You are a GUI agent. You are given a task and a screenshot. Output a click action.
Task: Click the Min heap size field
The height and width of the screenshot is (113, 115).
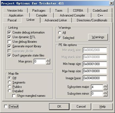[95, 64]
